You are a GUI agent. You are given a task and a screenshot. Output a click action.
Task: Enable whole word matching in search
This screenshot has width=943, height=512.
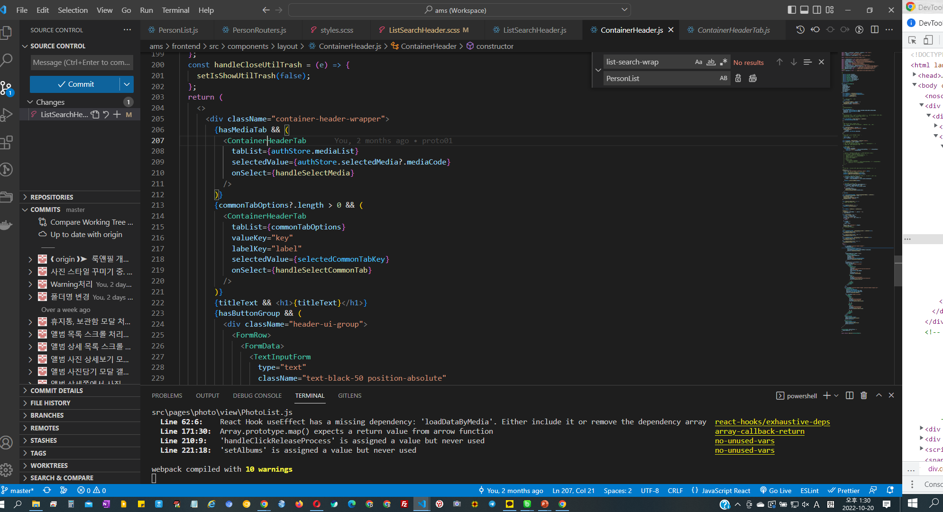pos(711,62)
